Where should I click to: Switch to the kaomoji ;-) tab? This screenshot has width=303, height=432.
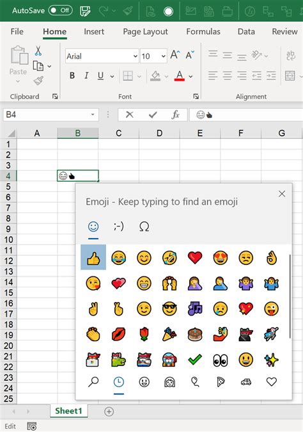pyautogui.click(x=119, y=227)
